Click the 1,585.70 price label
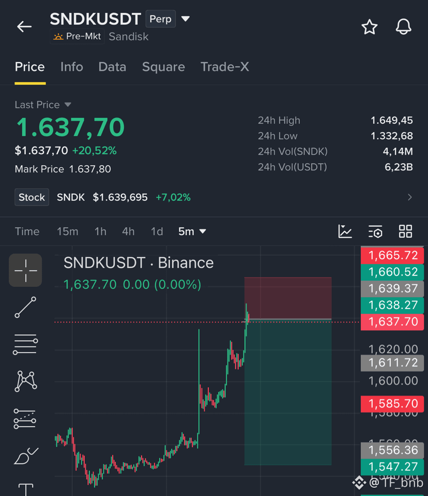The width and height of the screenshot is (428, 496). point(392,404)
